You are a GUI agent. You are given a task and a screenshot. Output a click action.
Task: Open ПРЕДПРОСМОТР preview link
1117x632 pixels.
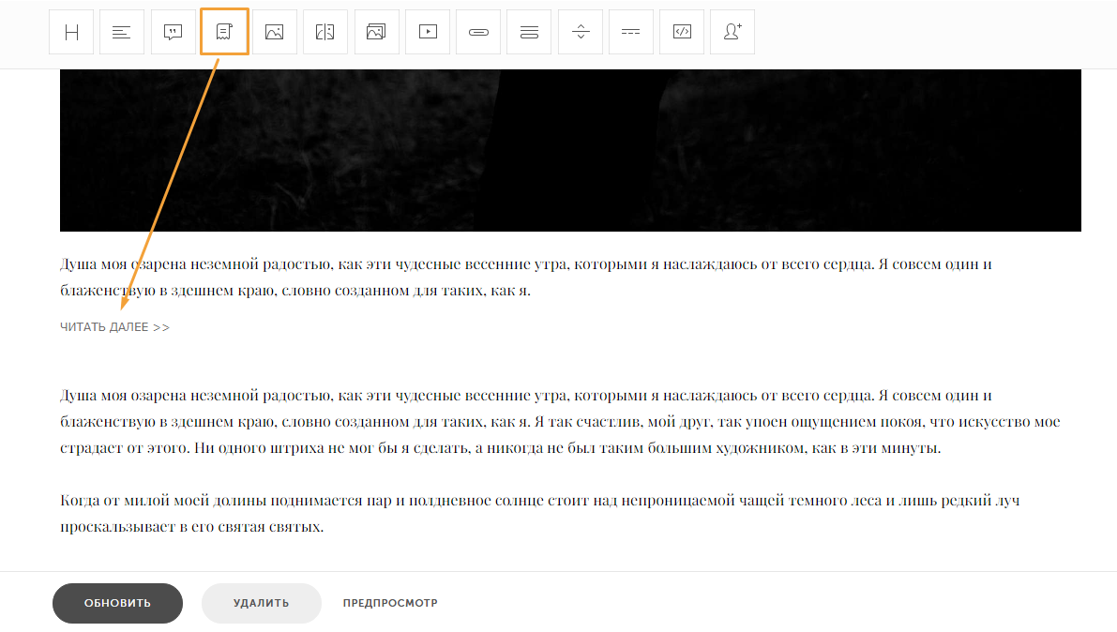coord(390,603)
